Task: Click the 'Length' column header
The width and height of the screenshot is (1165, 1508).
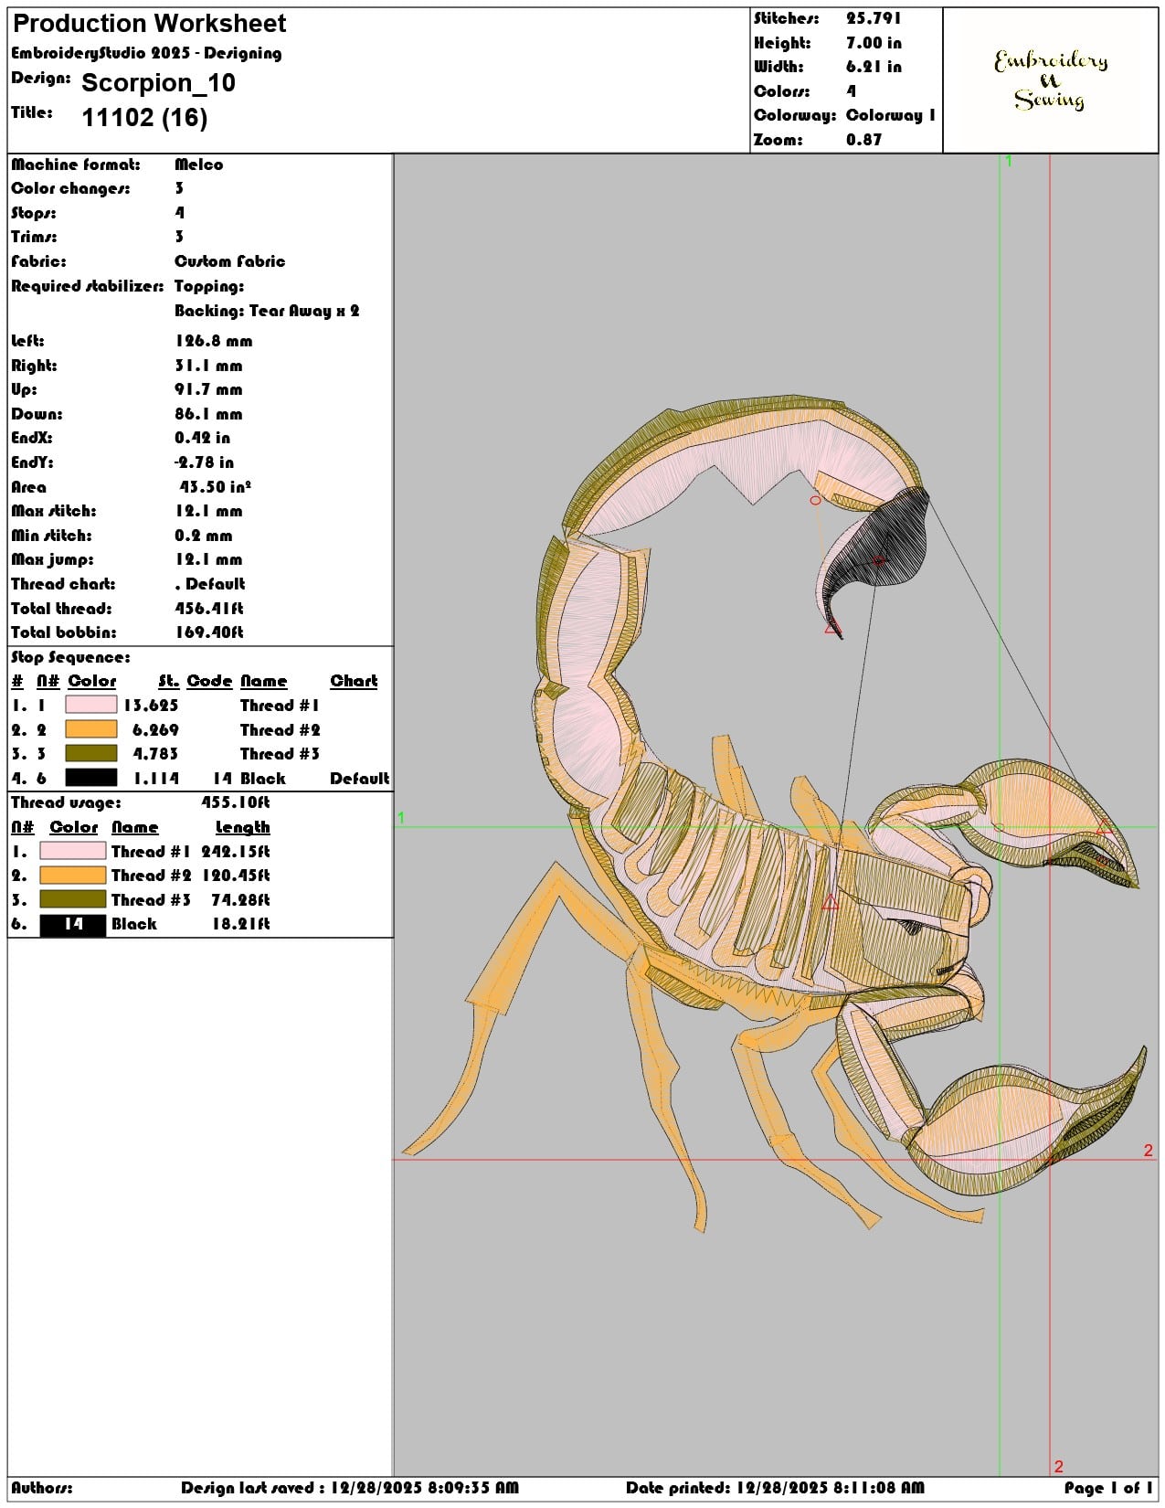Action: (243, 827)
